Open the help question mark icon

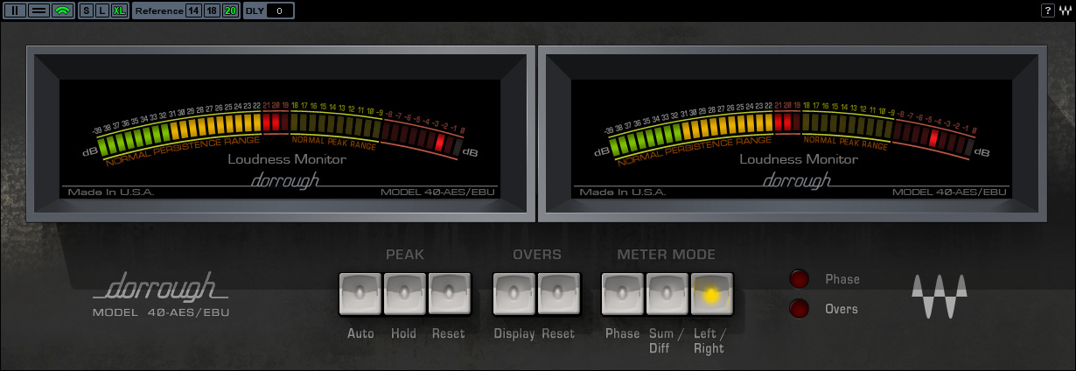pos(1046,10)
